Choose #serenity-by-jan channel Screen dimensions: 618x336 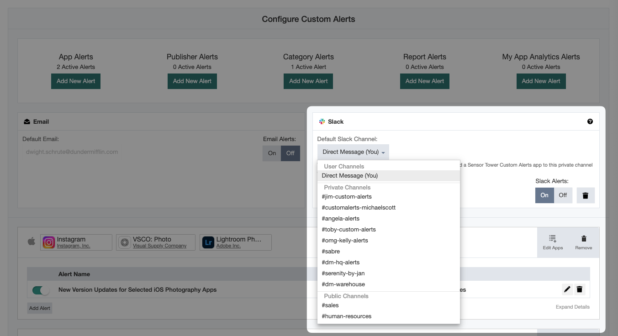(389, 273)
